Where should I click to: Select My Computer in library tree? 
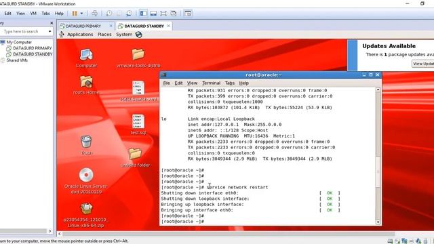(x=19, y=42)
